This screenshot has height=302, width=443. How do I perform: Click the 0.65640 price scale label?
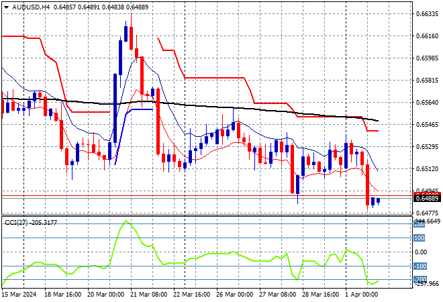(x=426, y=103)
